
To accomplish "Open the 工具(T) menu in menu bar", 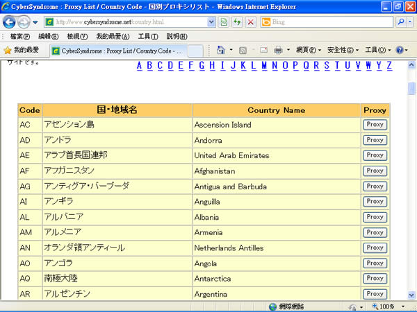I will [x=147, y=36].
